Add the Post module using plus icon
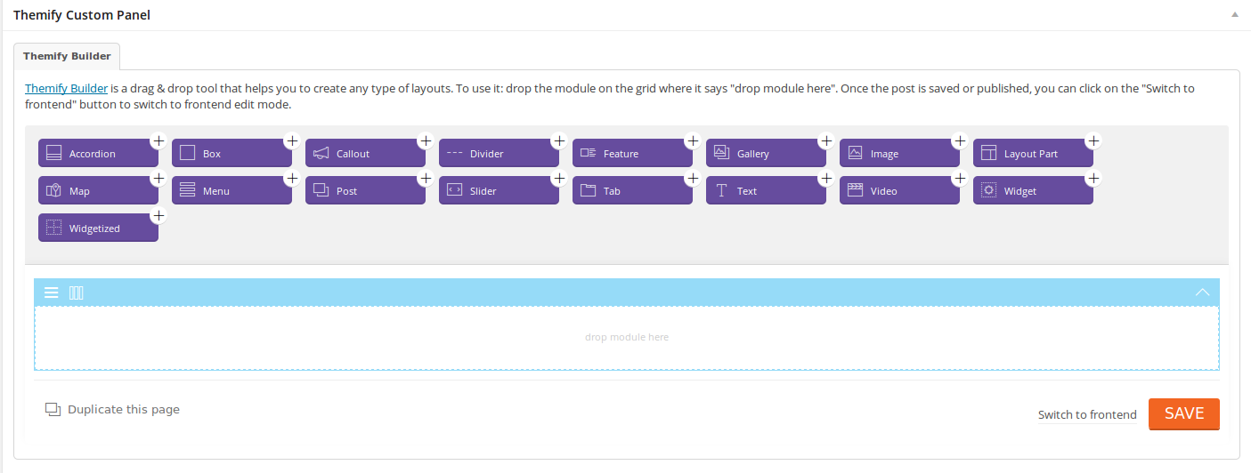 tap(425, 178)
